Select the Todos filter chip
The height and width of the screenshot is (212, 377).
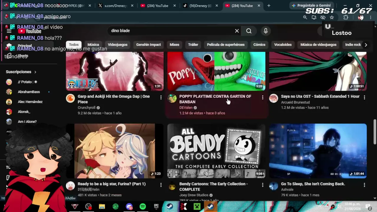[x=74, y=45]
